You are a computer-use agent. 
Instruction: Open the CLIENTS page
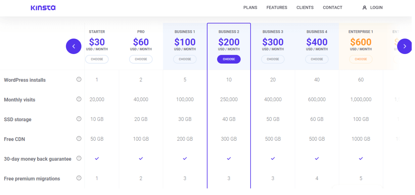point(305,7)
